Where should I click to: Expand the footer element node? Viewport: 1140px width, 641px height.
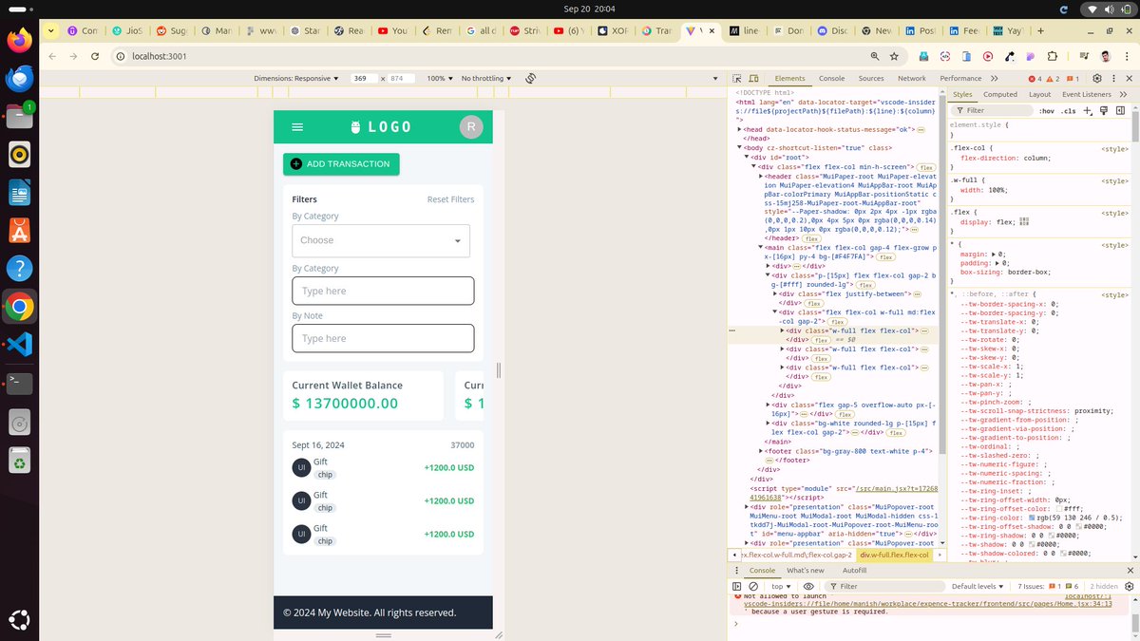[x=761, y=452]
